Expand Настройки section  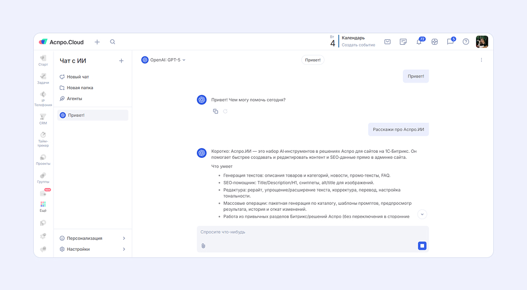coord(93,249)
